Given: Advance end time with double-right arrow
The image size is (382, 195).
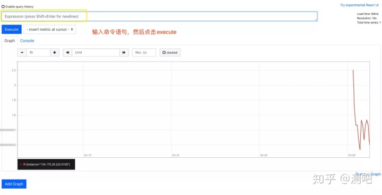Looking at the screenshot, I should [x=124, y=53].
